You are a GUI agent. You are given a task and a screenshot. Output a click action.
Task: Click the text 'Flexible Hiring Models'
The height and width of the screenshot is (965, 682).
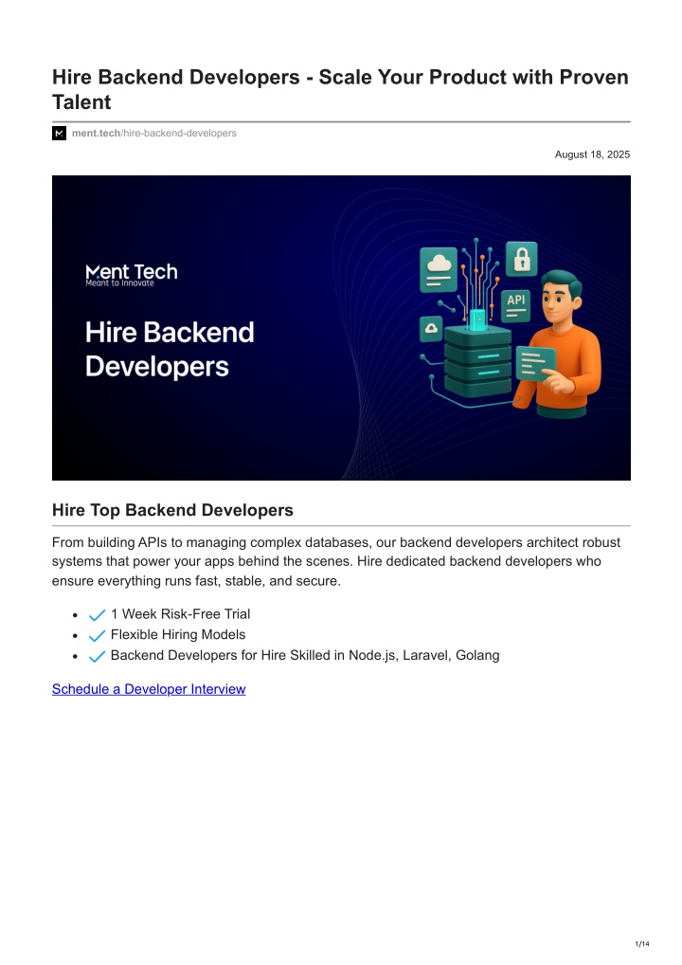pos(178,634)
